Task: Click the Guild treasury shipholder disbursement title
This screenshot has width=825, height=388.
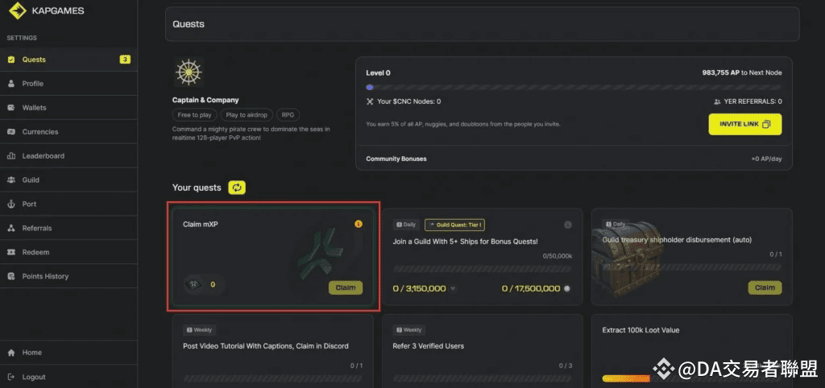Action: 677,240
